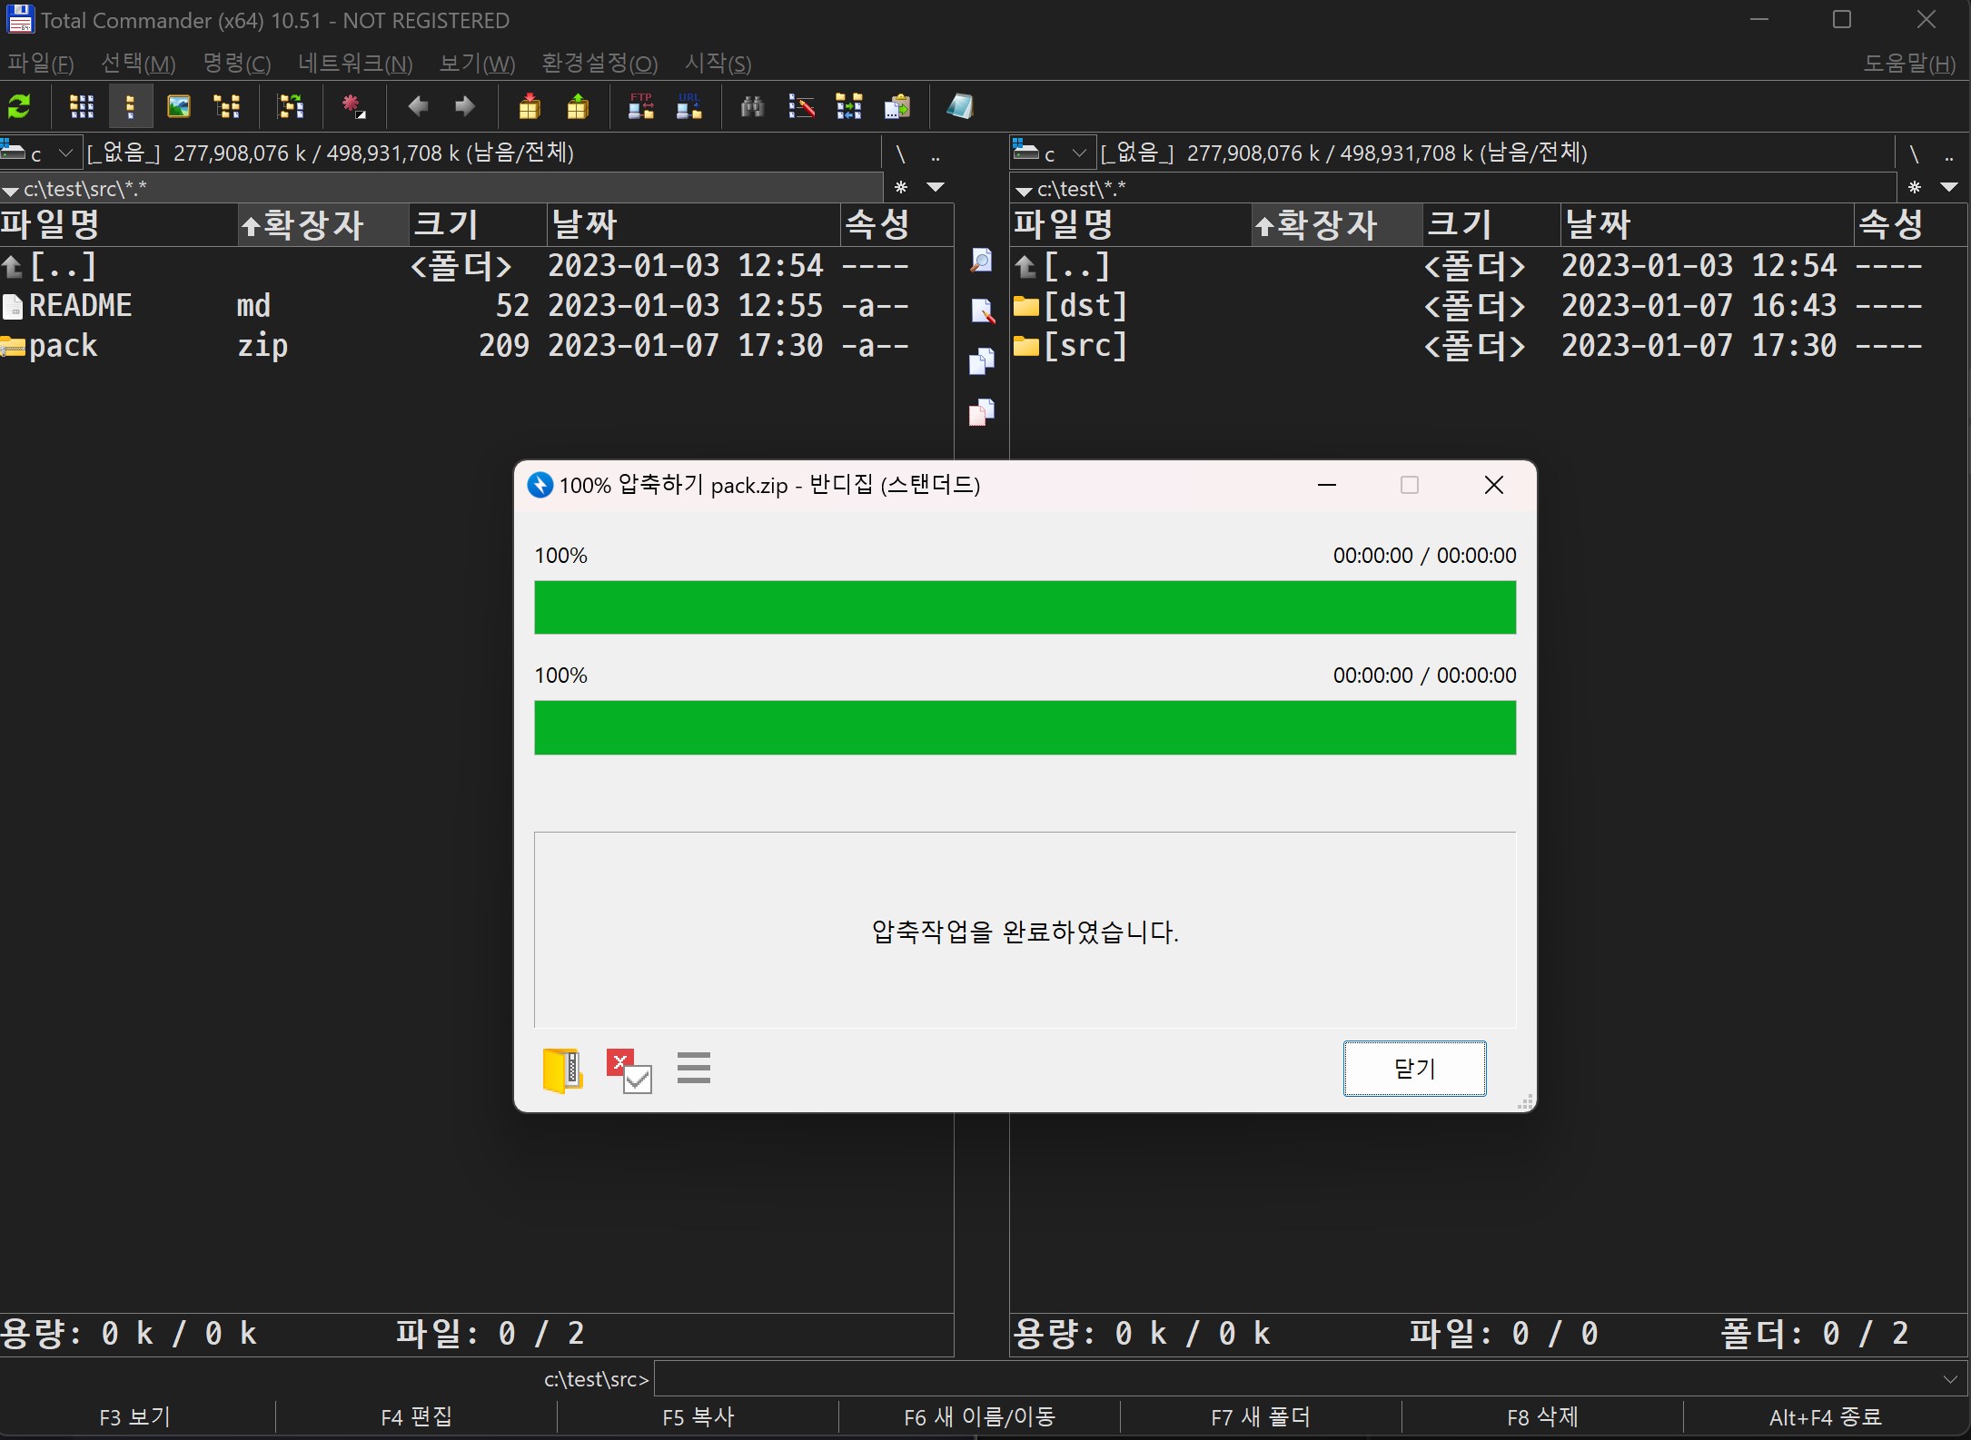The height and width of the screenshot is (1440, 1971).
Task: Click the Notepad icon in toolbar
Action: coord(960,107)
